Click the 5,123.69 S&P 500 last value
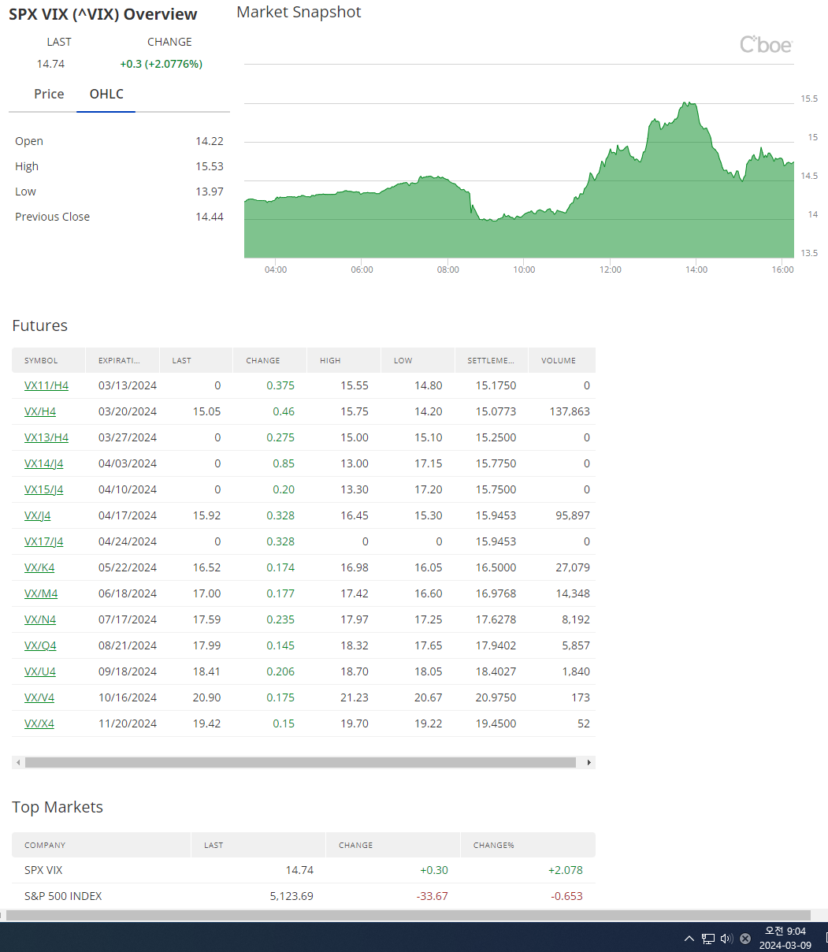The width and height of the screenshot is (828, 952). (290, 896)
